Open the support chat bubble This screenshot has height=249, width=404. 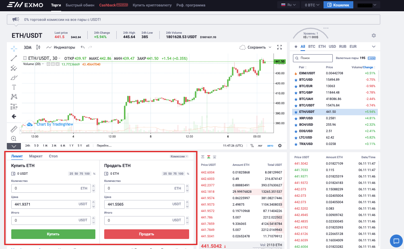tap(396, 241)
